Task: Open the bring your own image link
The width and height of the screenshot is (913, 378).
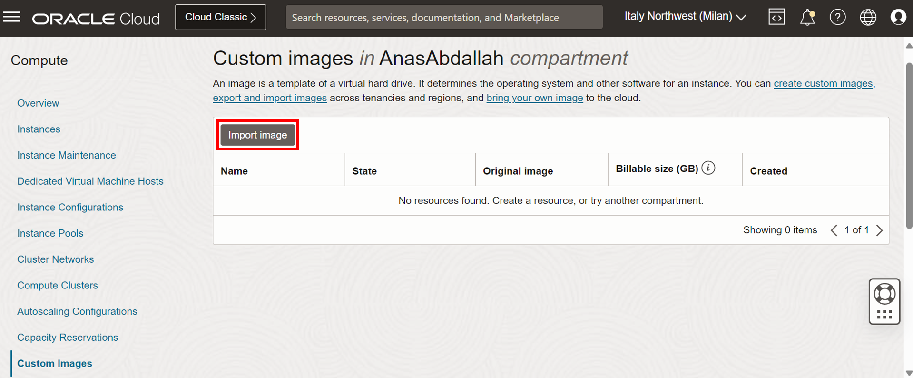Action: pyautogui.click(x=535, y=98)
